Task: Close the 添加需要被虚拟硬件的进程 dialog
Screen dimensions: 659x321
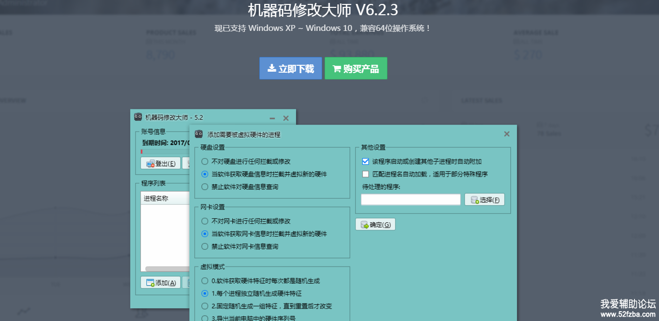Action: click(507, 134)
